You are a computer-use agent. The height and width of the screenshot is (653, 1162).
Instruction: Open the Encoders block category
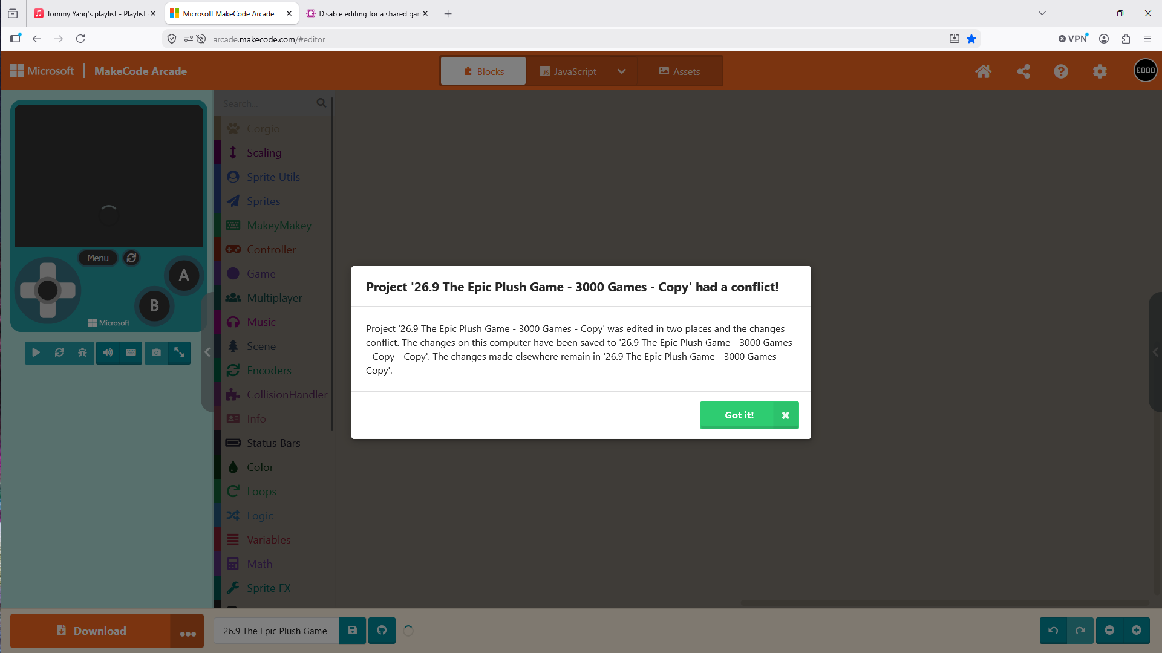point(273,371)
